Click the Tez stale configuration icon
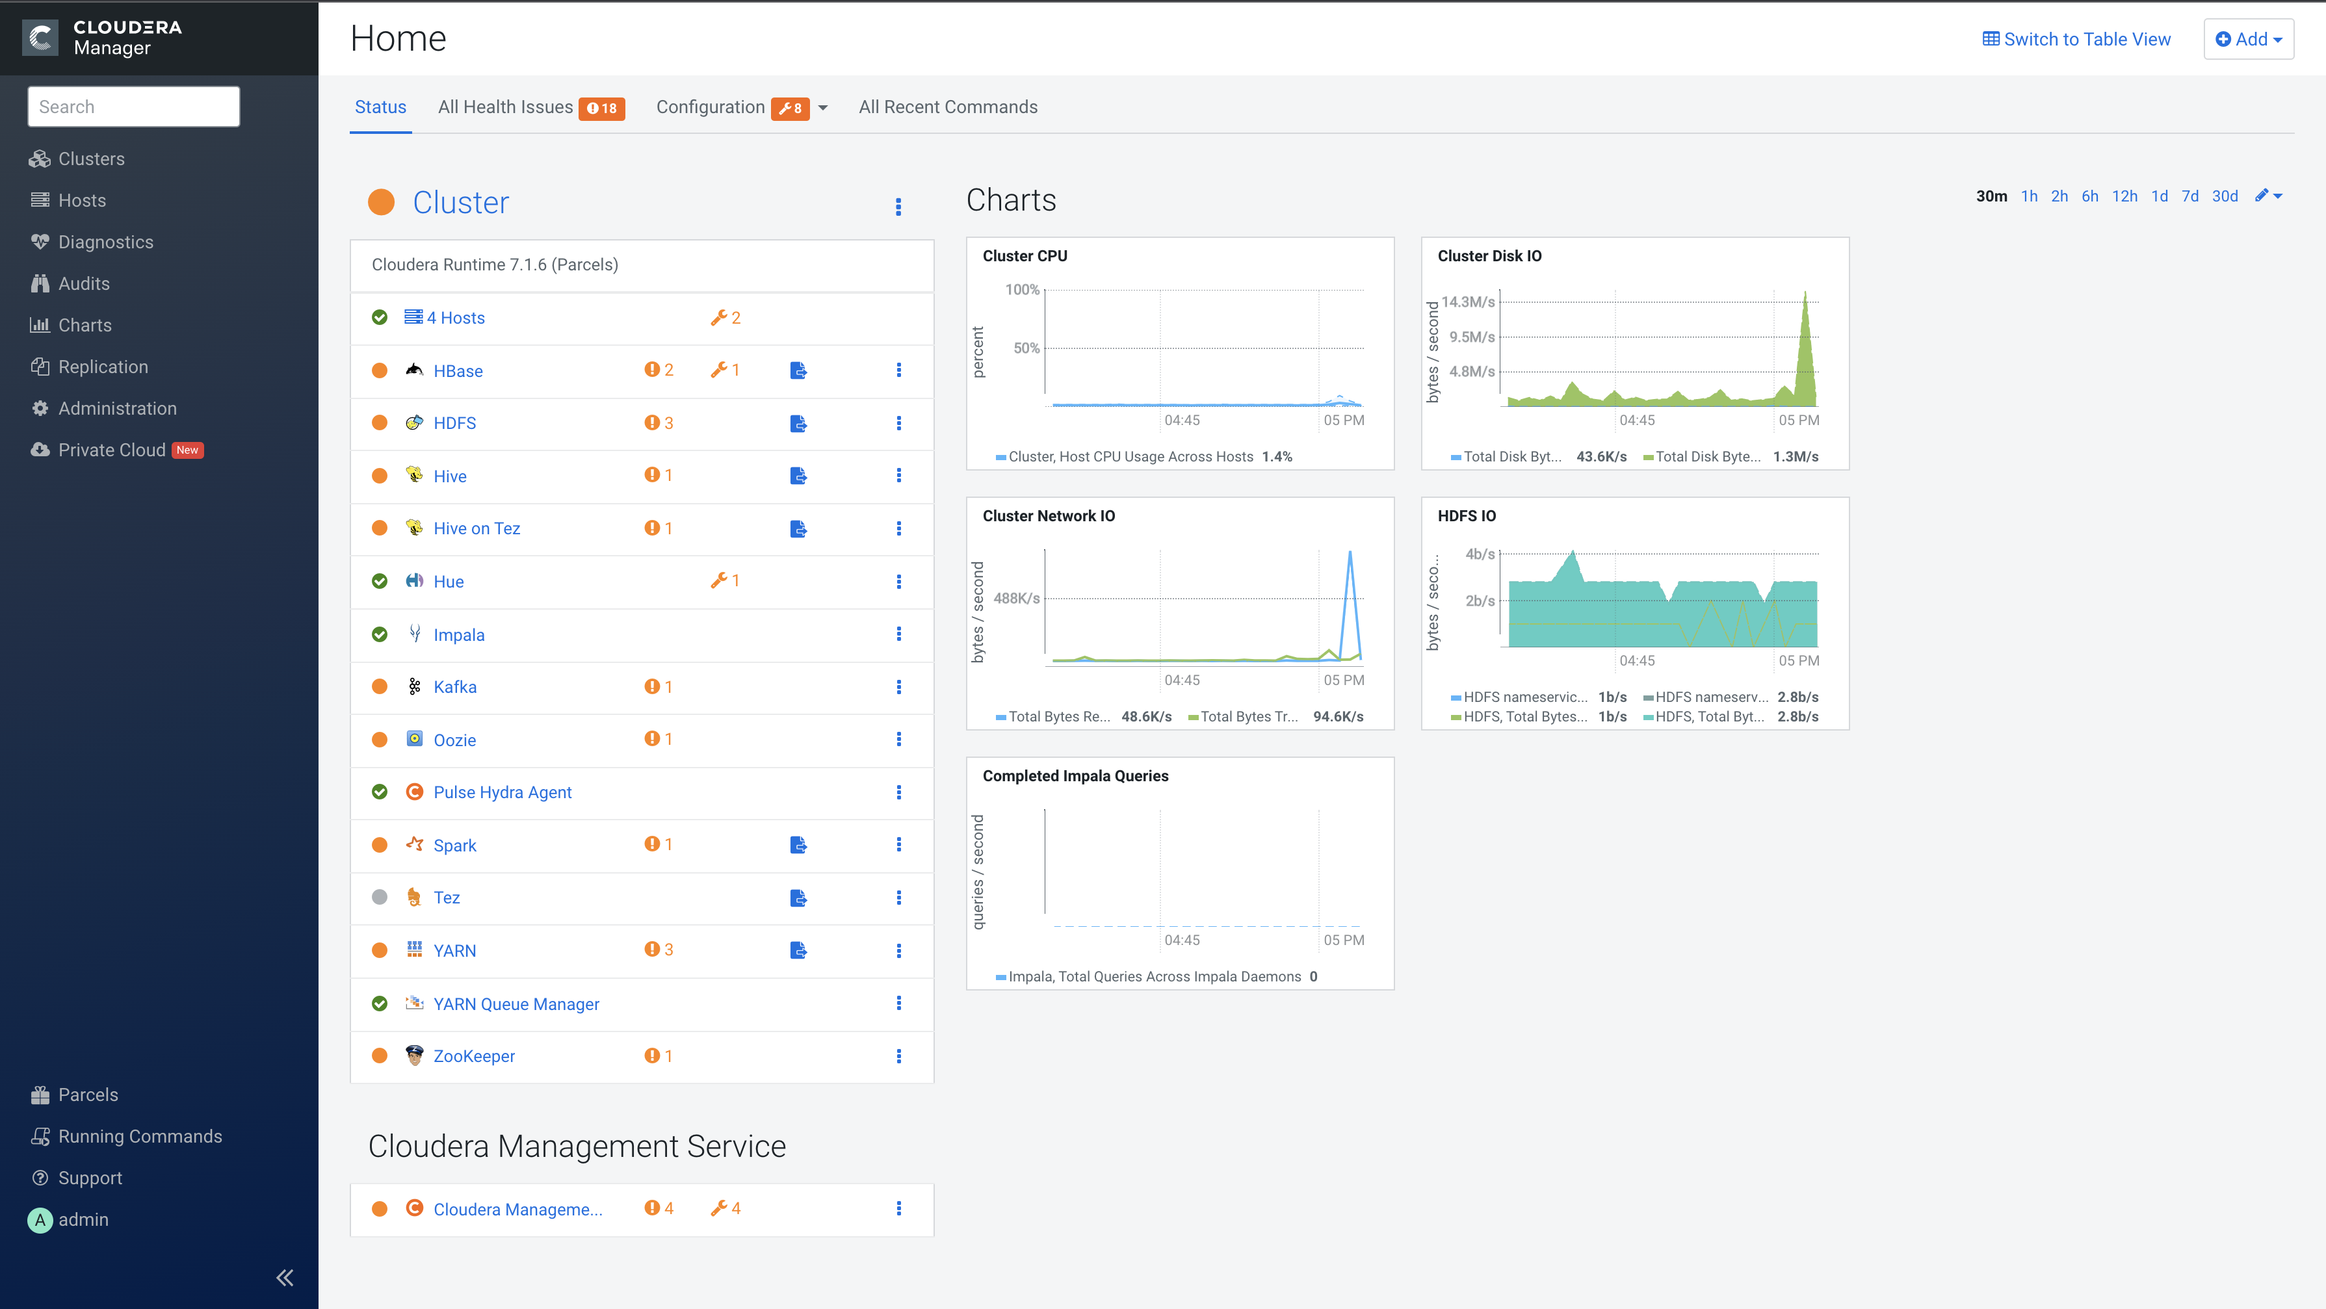 (x=798, y=898)
